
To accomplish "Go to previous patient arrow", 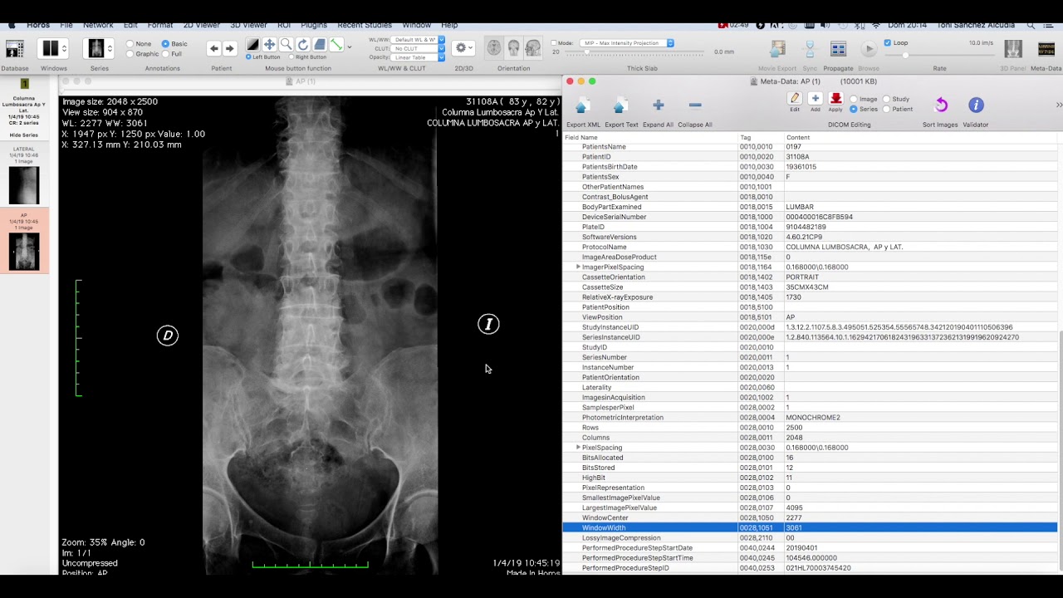I will pos(213,49).
